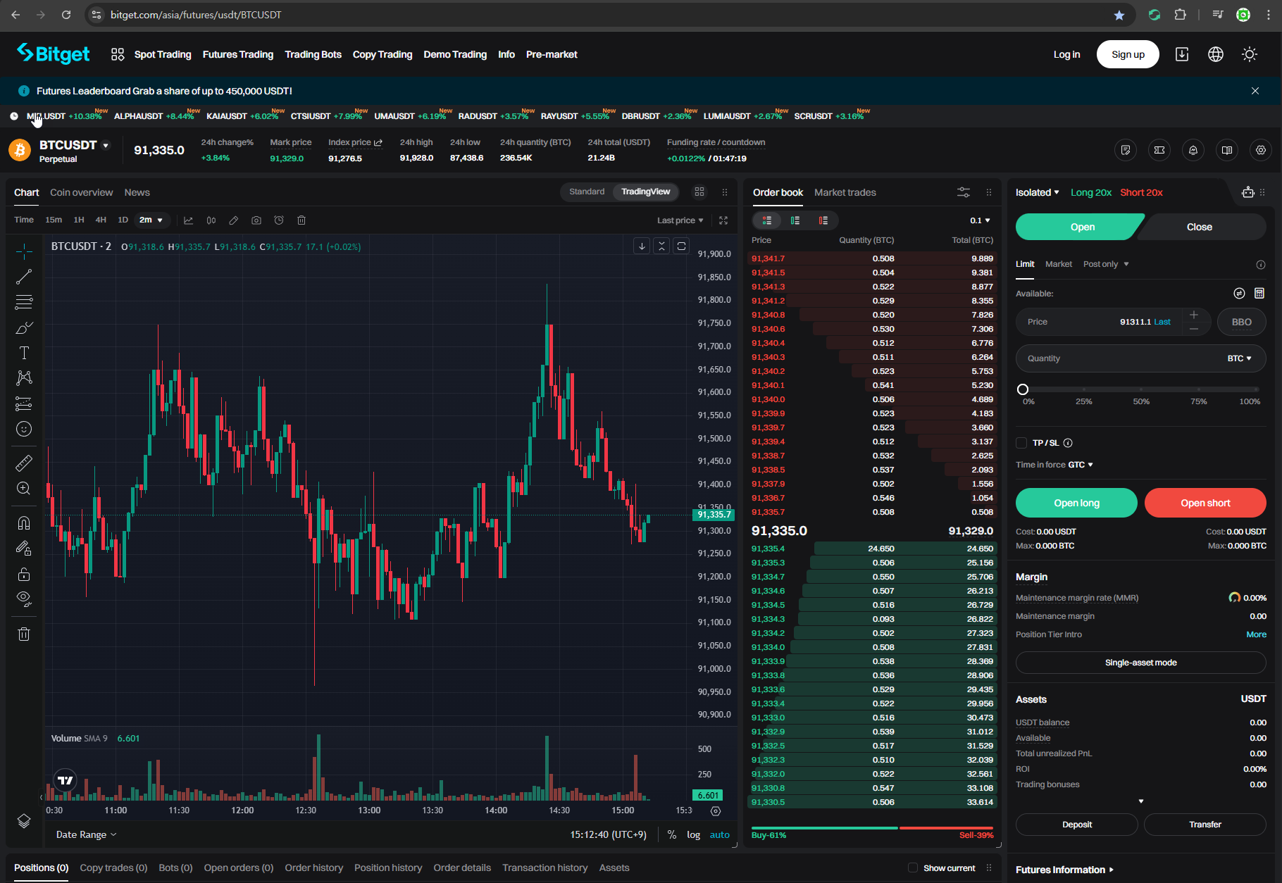
Task: Close the Futures Leaderboard banner
Action: (1255, 91)
